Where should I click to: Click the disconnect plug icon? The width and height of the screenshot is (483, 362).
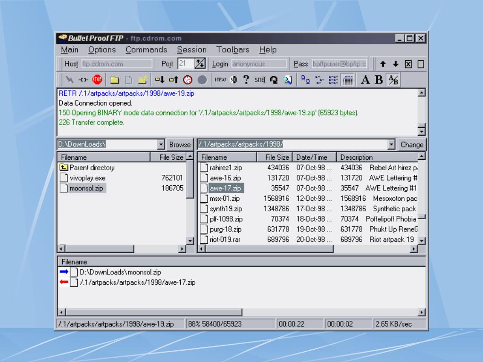click(x=83, y=80)
